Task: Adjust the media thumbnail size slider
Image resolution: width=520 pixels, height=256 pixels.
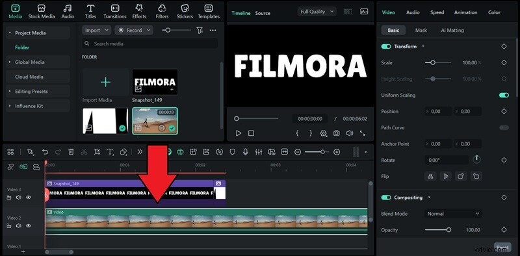Action: 176,30
